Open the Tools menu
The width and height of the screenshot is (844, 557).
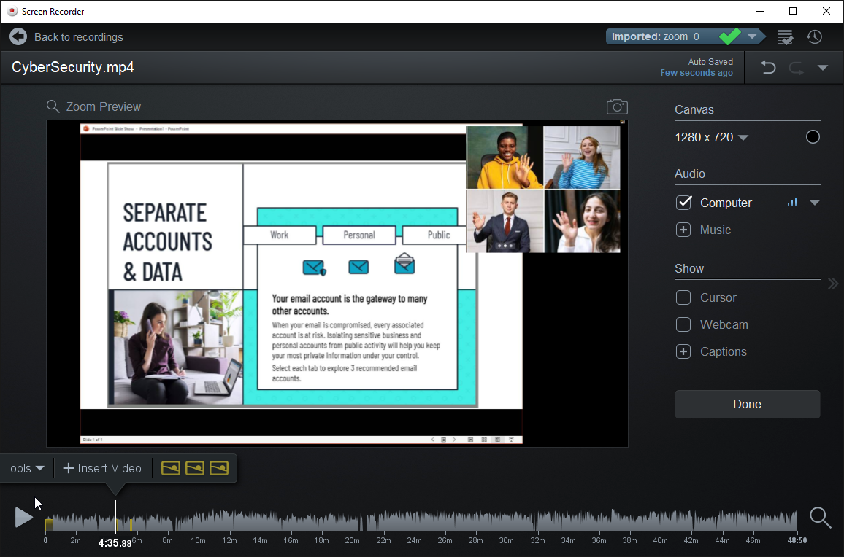[24, 468]
